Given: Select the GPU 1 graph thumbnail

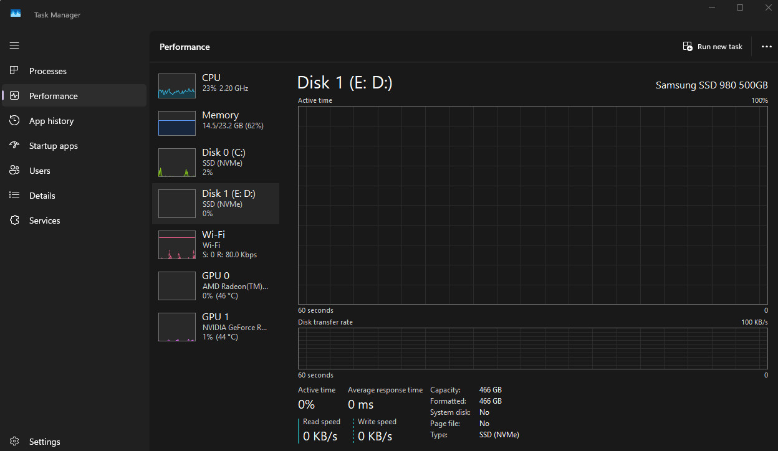Looking at the screenshot, I should tap(177, 326).
